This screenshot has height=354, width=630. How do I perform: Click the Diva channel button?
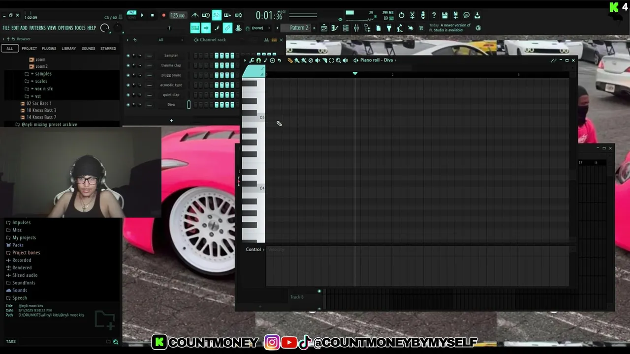pos(171,105)
